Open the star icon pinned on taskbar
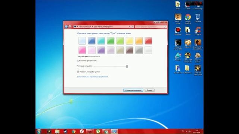239x134 pixels. pyautogui.click(x=49, y=131)
